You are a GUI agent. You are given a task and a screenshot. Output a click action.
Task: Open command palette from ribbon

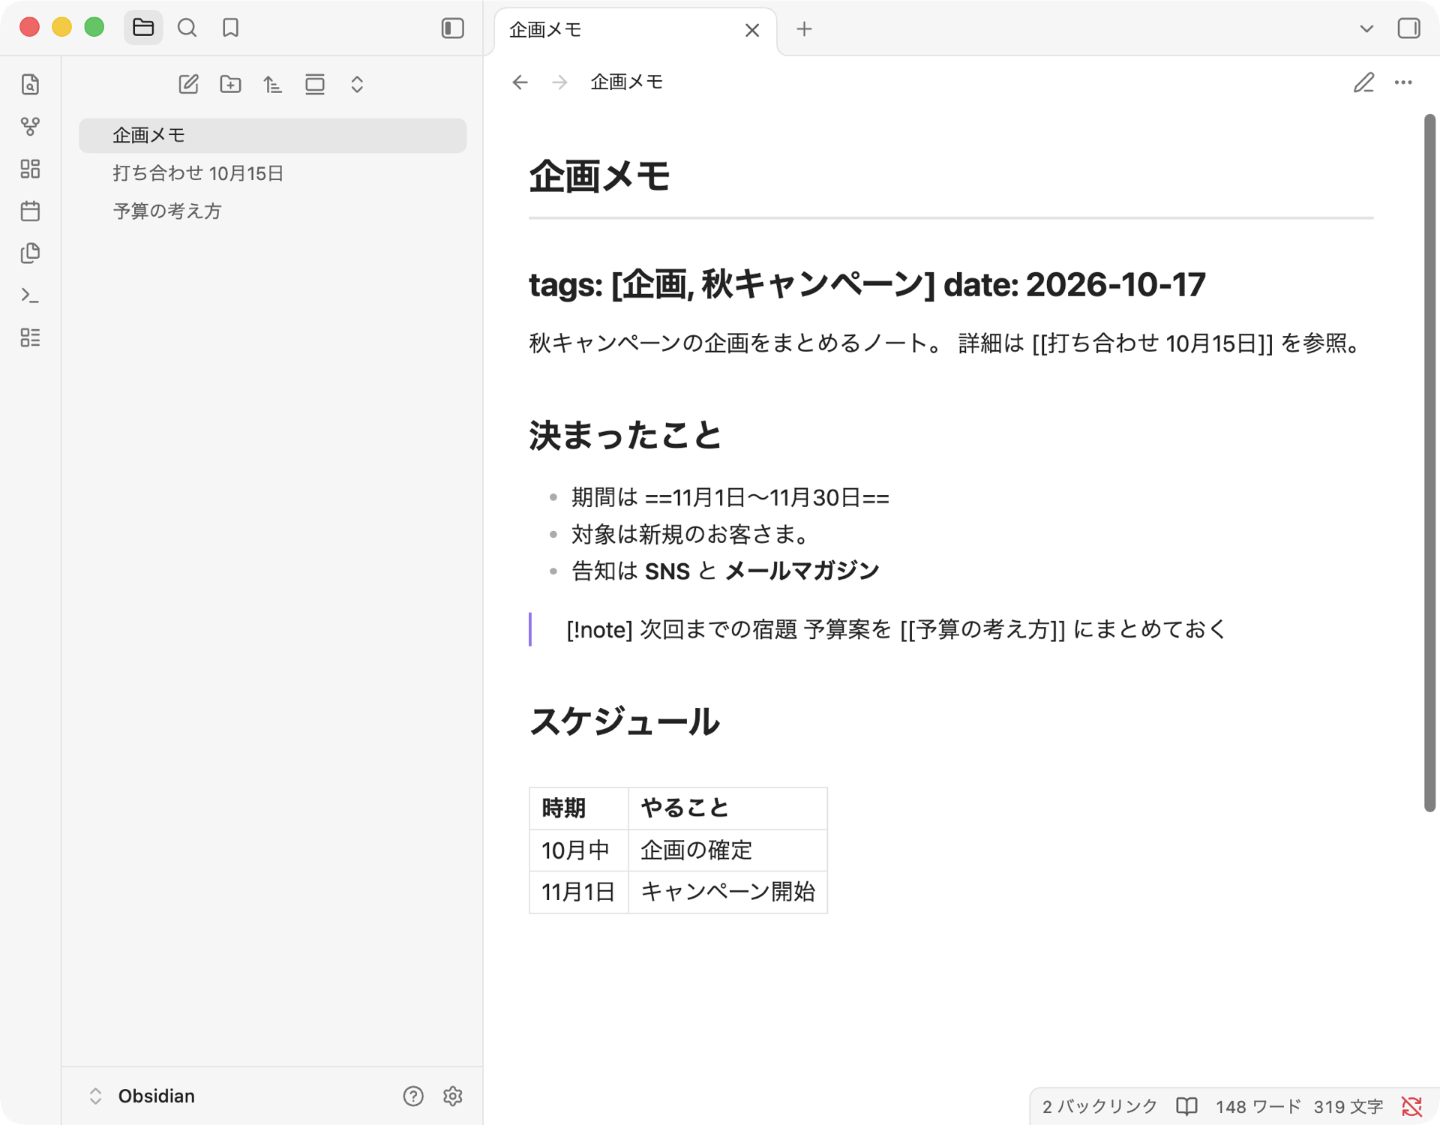(30, 295)
